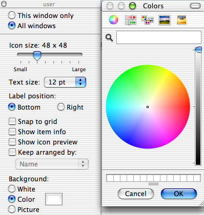Screen dimensions: 204x215
Task: Enable Snap to grid checkbox
Action: click(12, 122)
